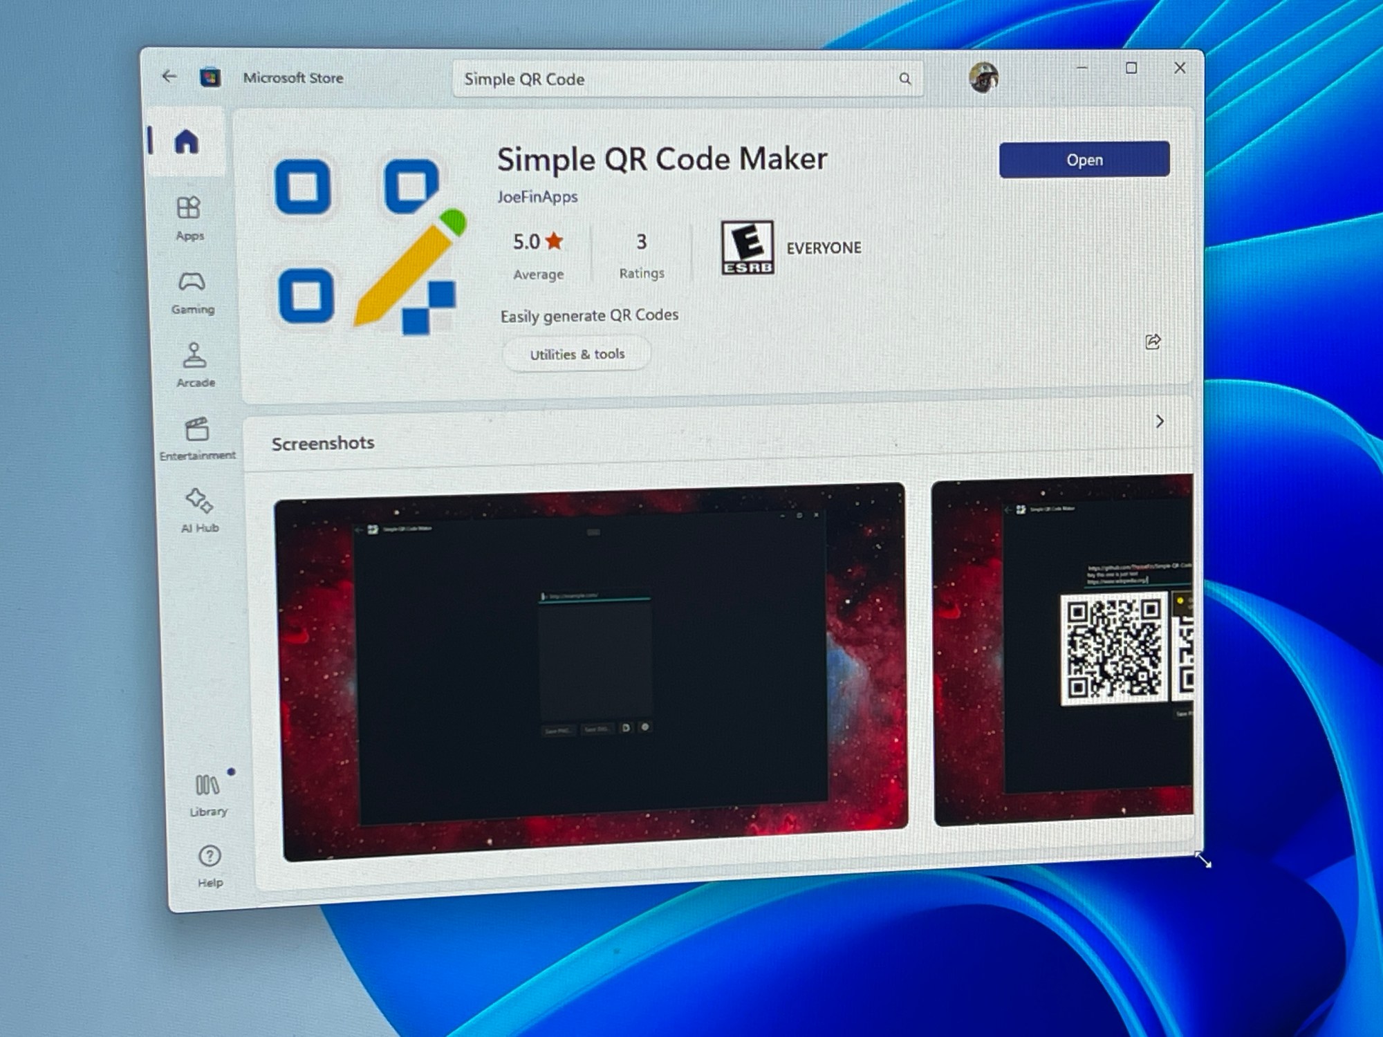Open the second screenshot showing QR code
The width and height of the screenshot is (1383, 1037).
pos(1064,650)
